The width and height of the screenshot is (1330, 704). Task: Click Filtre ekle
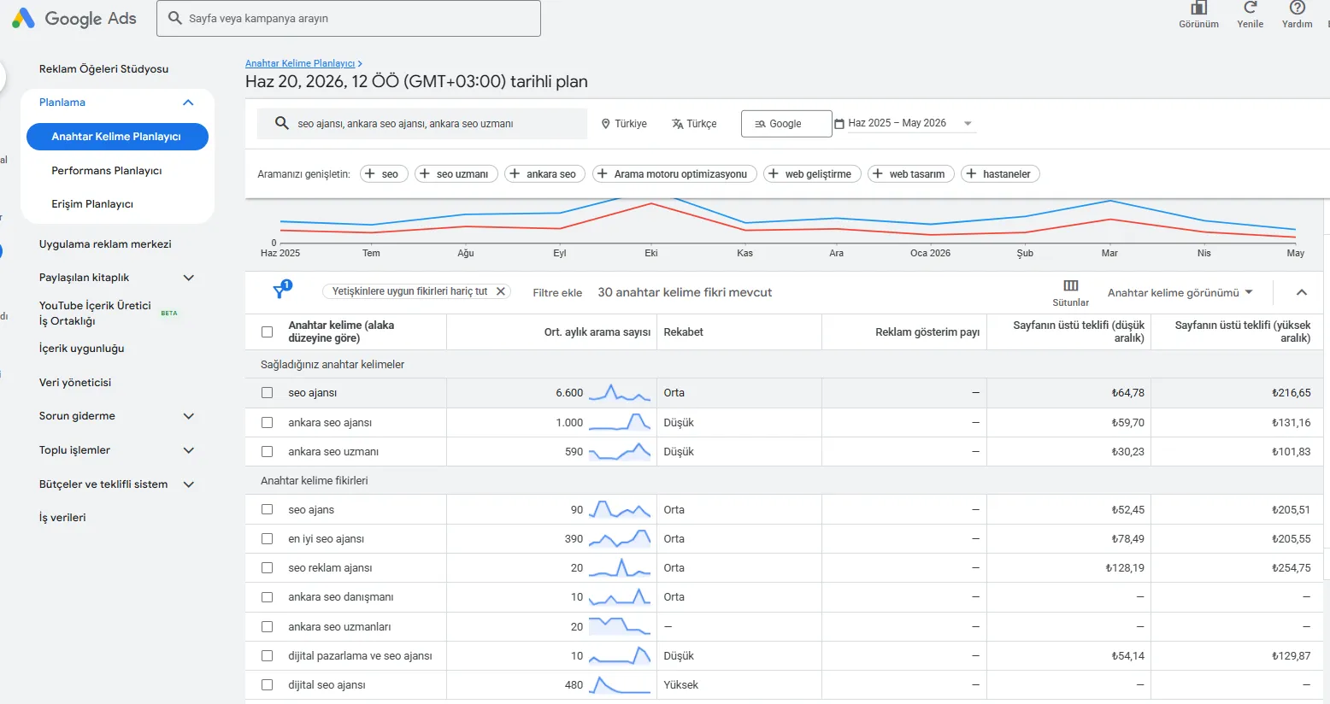557,292
